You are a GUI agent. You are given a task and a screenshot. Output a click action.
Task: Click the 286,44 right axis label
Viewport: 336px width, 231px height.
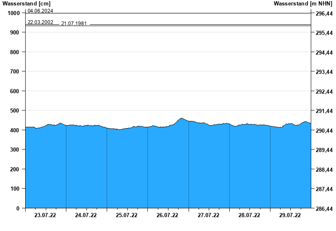(x=324, y=208)
